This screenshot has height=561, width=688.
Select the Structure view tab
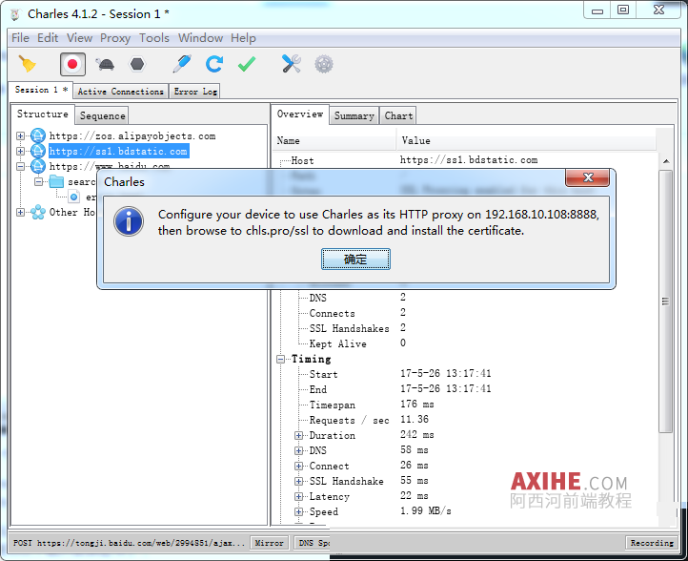[x=43, y=114]
